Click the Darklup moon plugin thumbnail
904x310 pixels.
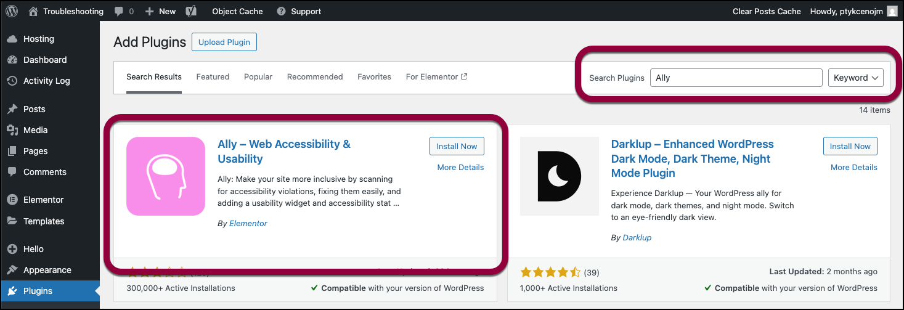(560, 176)
